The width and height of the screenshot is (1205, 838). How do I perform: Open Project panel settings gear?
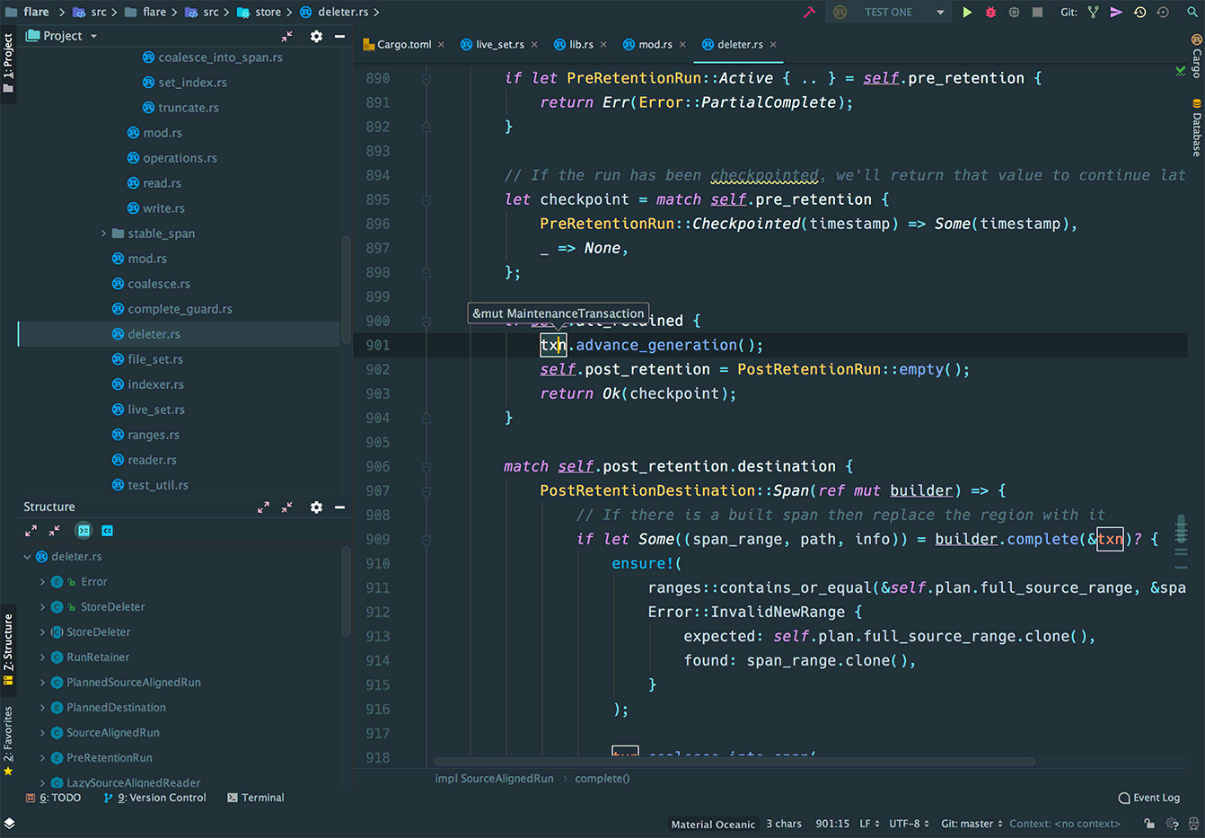316,36
